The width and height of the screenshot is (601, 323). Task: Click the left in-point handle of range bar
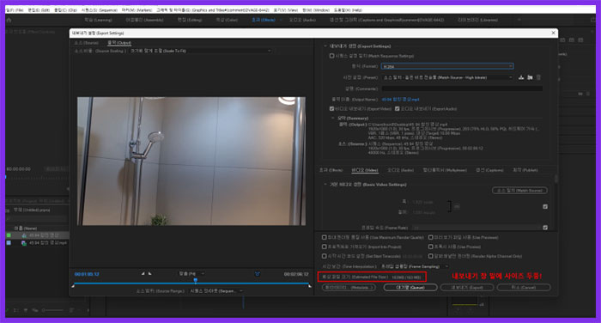tap(73, 285)
